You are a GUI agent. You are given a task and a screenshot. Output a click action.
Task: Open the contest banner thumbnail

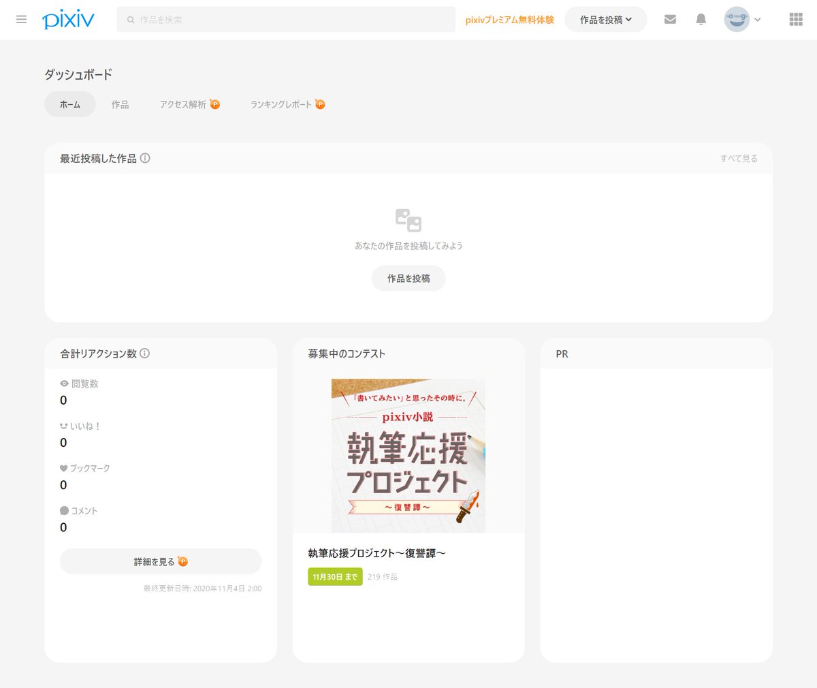408,456
